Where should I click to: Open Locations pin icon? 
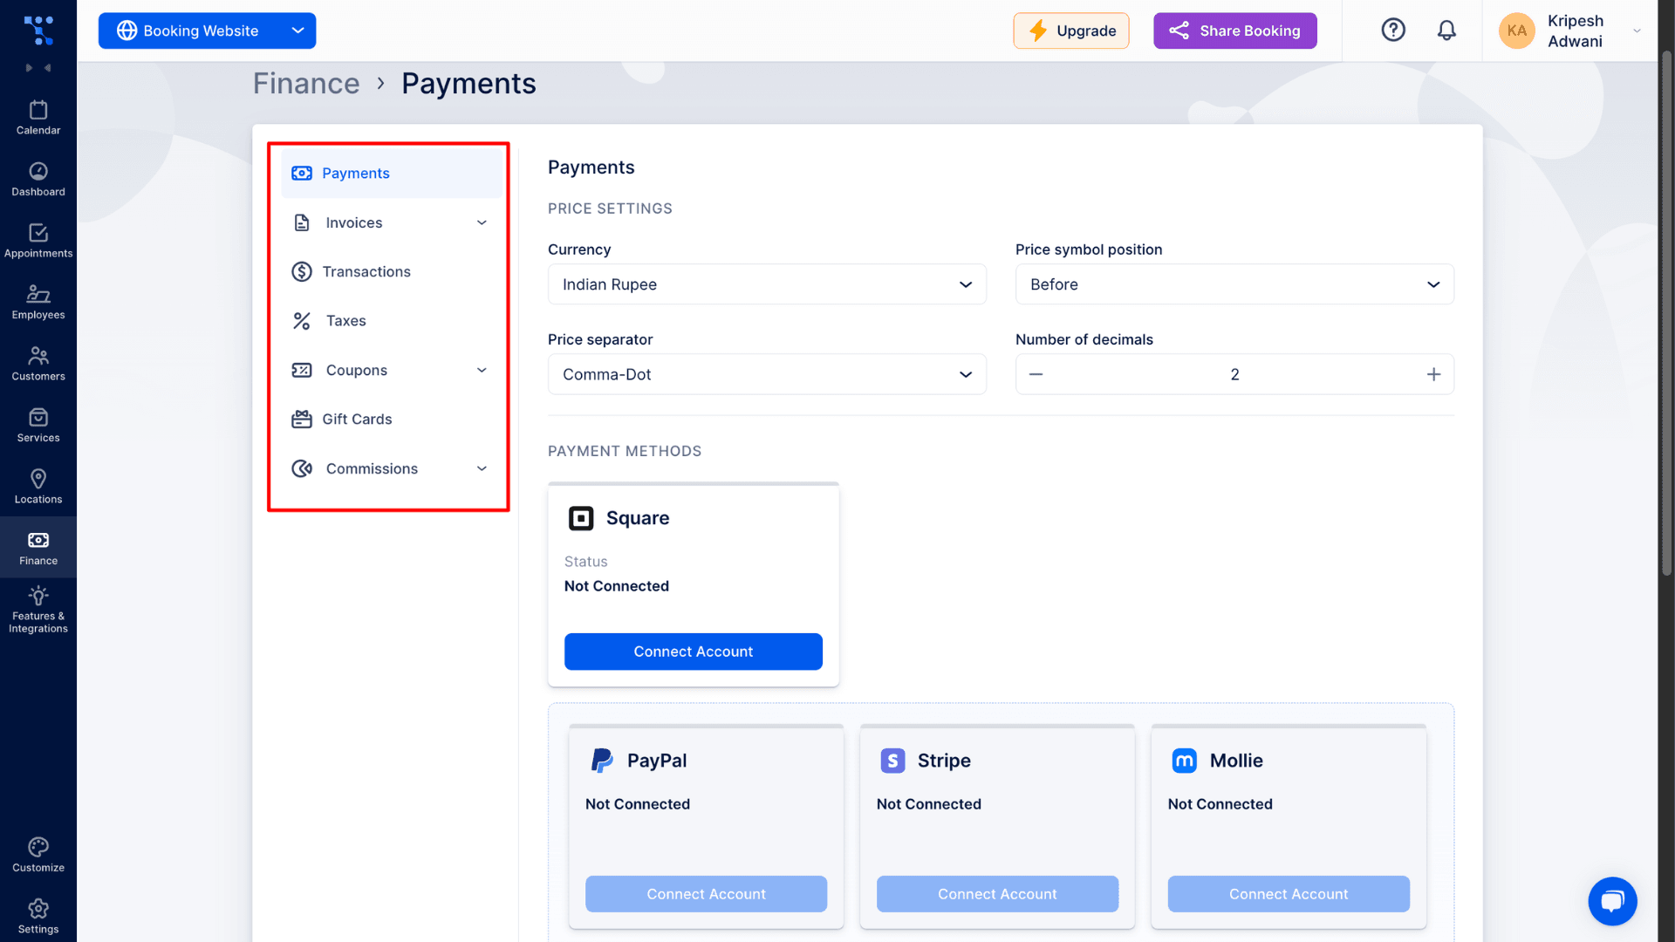(x=38, y=479)
